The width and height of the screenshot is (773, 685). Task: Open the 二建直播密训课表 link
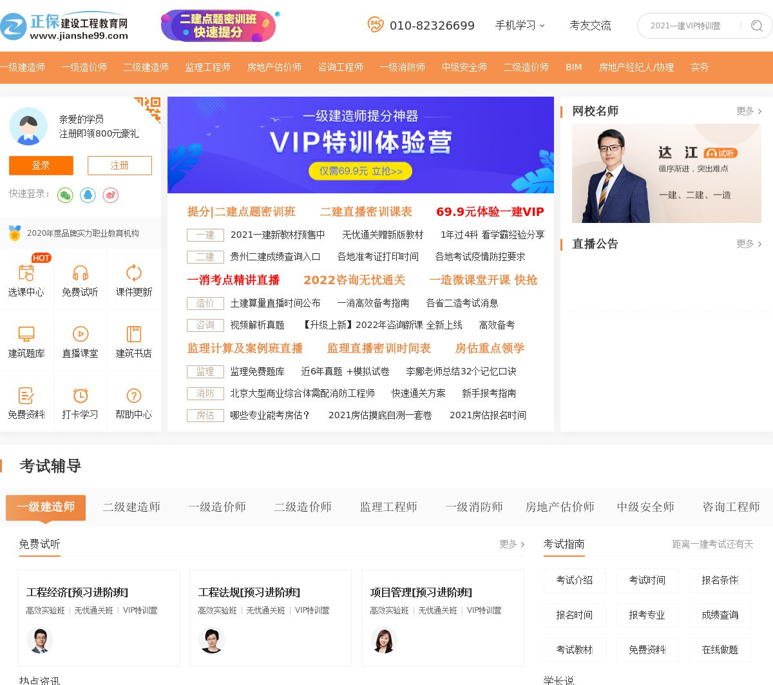point(366,211)
